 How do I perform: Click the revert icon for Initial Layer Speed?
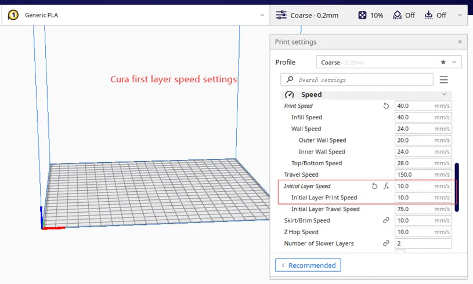click(x=374, y=186)
